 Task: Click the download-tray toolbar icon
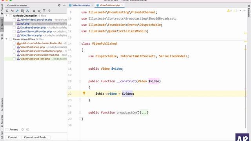[27, 11]
